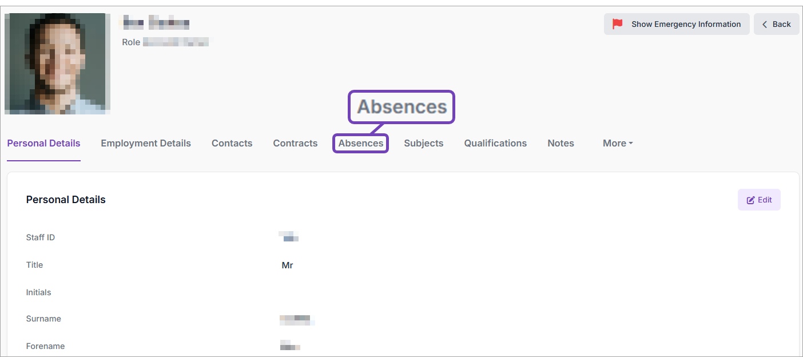View the Qualifications tab
Viewport: 803px width, 357px height.
[x=495, y=143]
